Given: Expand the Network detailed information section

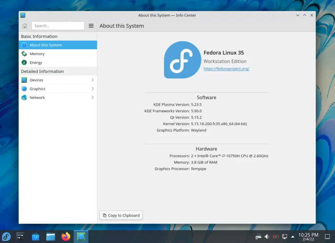Looking at the screenshot, I should [37, 97].
